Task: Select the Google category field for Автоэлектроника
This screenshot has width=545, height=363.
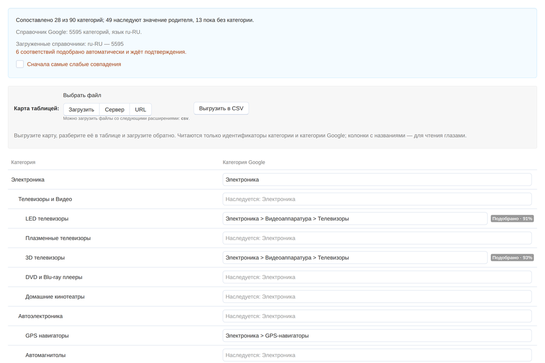Action: (377, 316)
